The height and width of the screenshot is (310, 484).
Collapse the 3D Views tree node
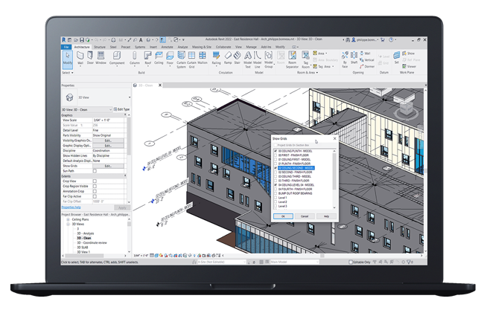[68, 225]
